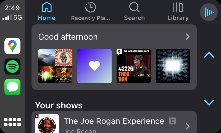Screen dimensions: 221x133
Task: Open the Messages app from sidebar
Action: [12, 87]
